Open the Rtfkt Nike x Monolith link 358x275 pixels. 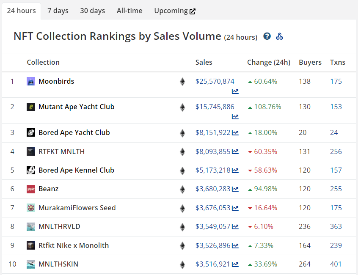click(x=74, y=245)
